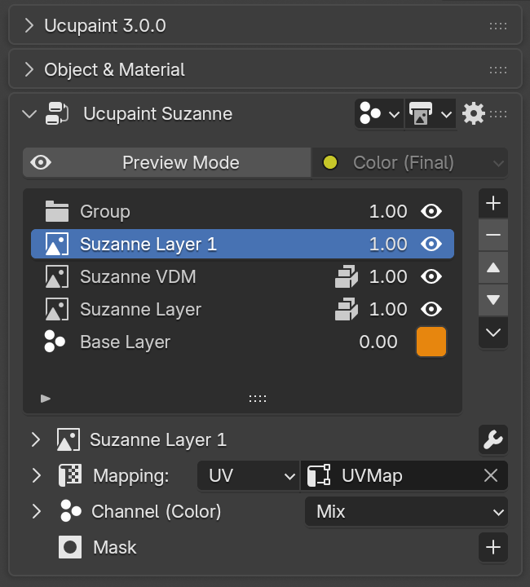
Task: Clear UVMap with the X button
Action: [x=491, y=476]
